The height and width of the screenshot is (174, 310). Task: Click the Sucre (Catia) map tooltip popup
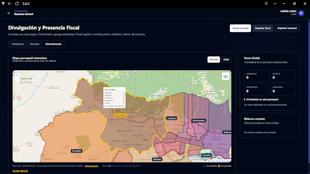(114, 97)
